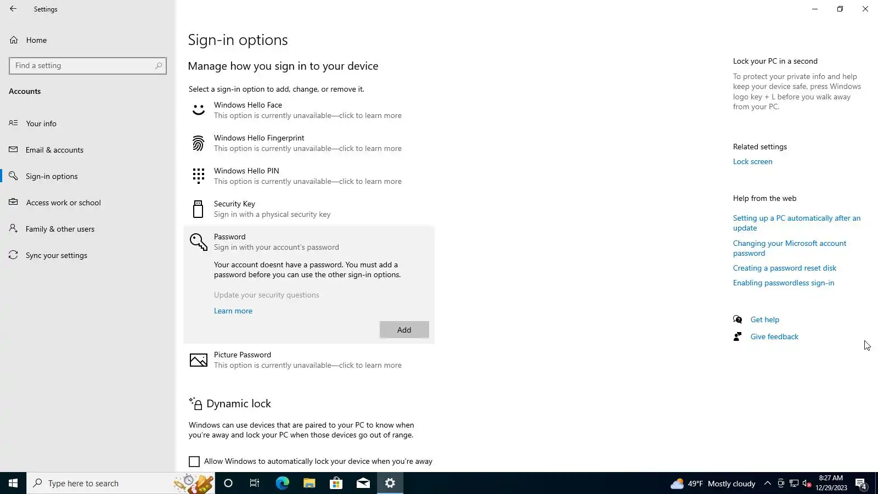Click Meet Now tray icon
Screen dimensions: 878x494
(781, 483)
